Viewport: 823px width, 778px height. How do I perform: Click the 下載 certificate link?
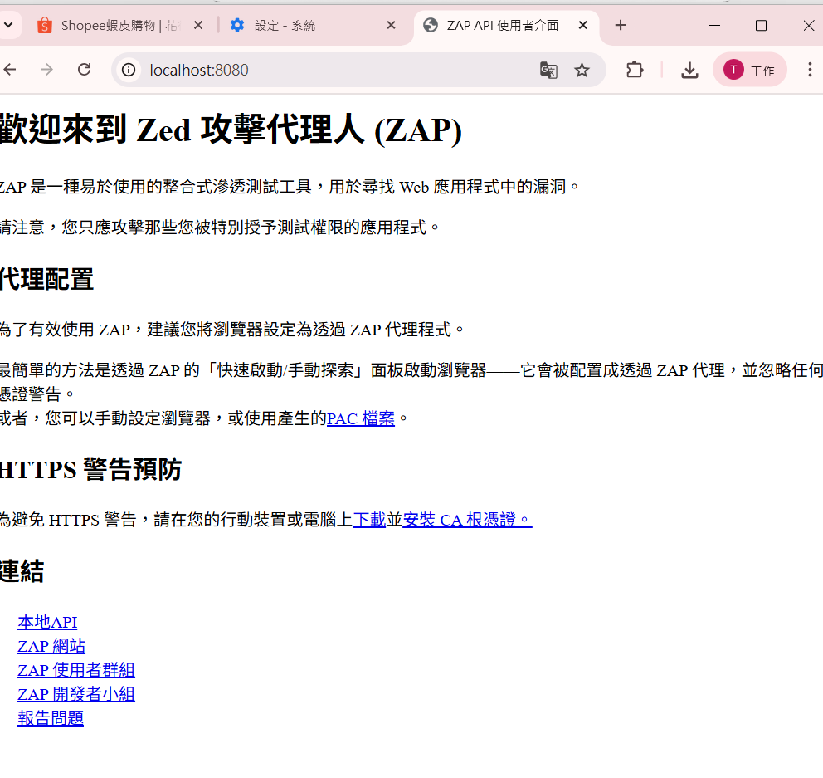(x=369, y=520)
